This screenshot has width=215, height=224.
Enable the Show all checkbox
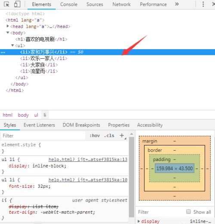(x=188, y=211)
